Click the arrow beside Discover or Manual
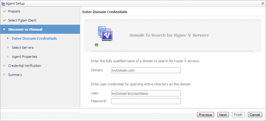Viewport: 266px width, 121px height. tap(4, 29)
